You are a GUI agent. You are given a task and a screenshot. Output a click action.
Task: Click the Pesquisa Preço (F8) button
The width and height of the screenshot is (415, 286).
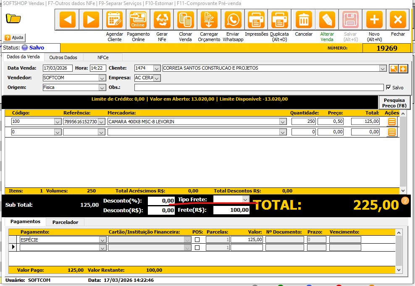point(394,103)
